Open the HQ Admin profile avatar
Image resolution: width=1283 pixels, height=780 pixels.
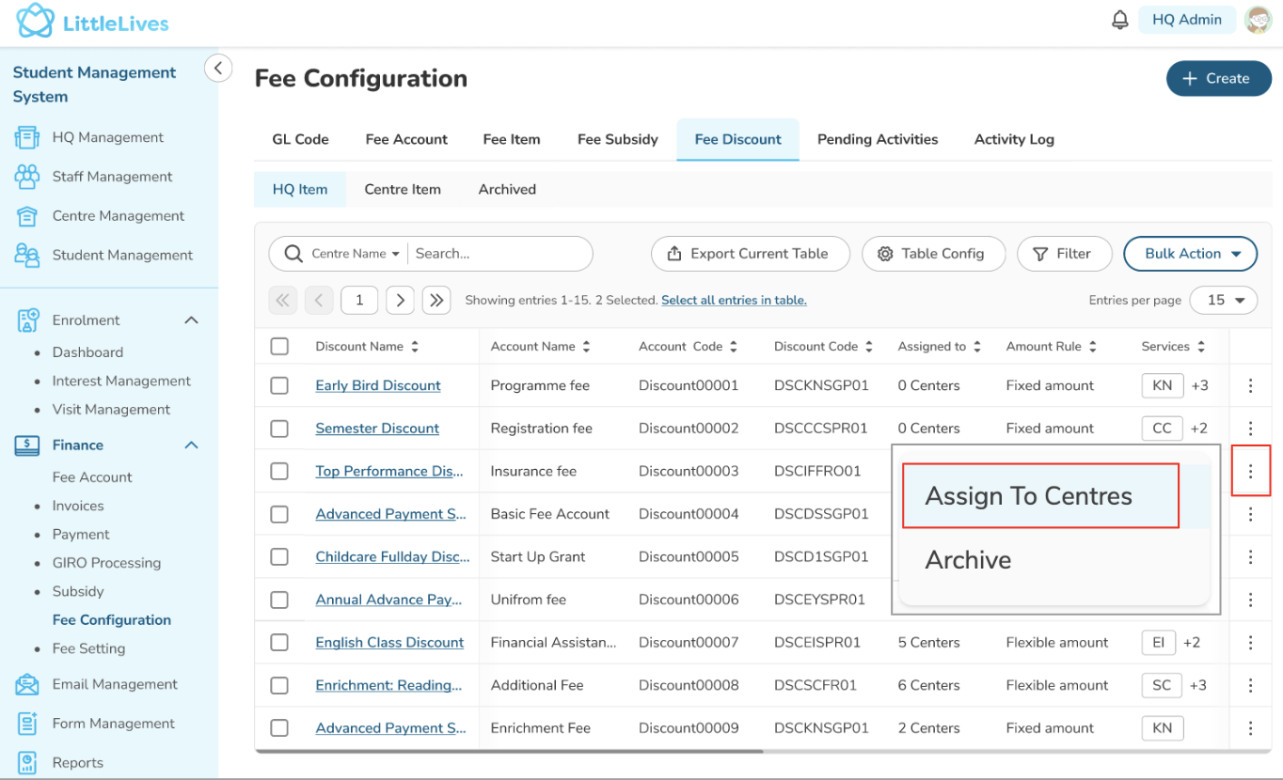click(1258, 20)
